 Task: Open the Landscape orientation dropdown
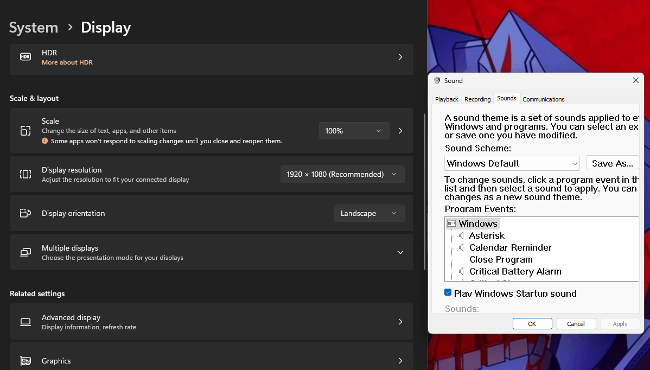point(369,213)
